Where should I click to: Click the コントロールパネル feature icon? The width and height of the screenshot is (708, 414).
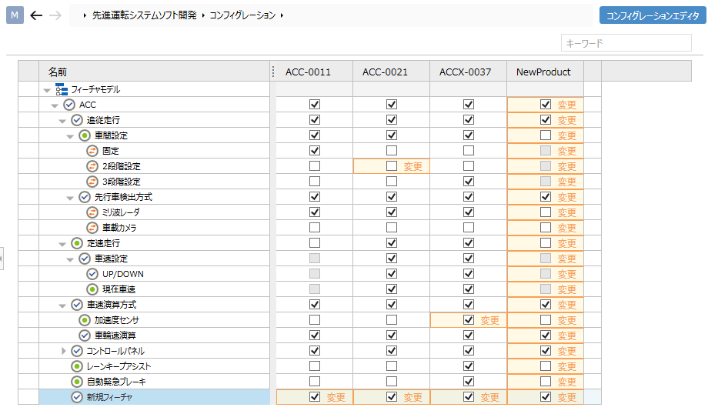pos(77,351)
